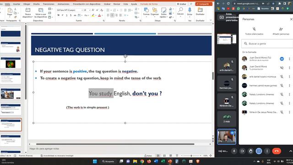Click the Windows Start button
The image size is (293, 165).
coord(95,161)
